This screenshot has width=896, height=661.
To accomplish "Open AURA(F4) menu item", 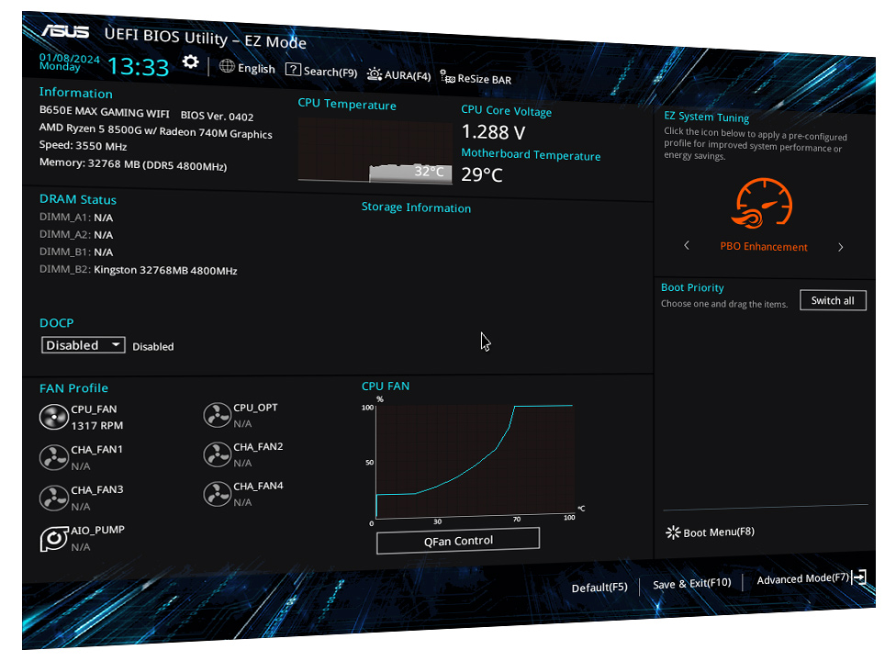I will tap(408, 75).
